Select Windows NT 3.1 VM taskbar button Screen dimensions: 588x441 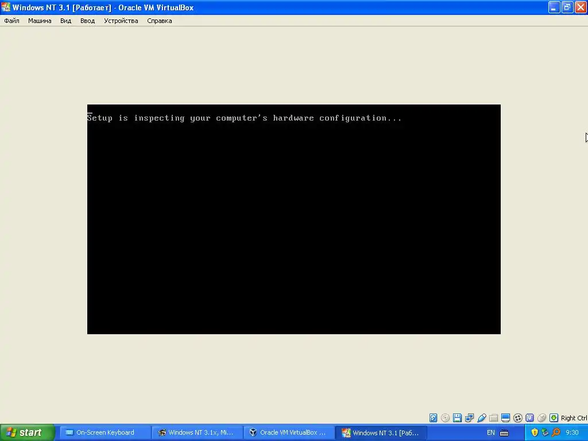[x=380, y=432]
